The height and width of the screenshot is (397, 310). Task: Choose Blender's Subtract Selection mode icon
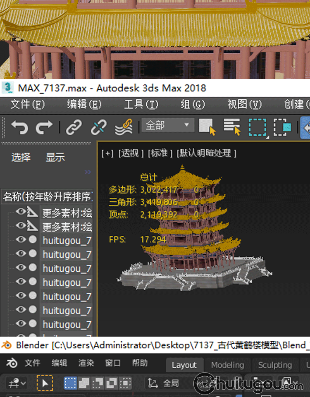pyautogui.click(x=98, y=383)
